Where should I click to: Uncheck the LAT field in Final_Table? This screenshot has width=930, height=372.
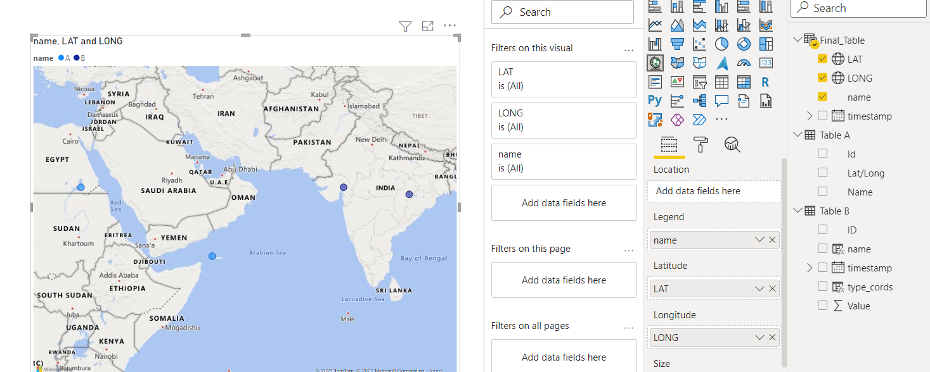click(823, 59)
